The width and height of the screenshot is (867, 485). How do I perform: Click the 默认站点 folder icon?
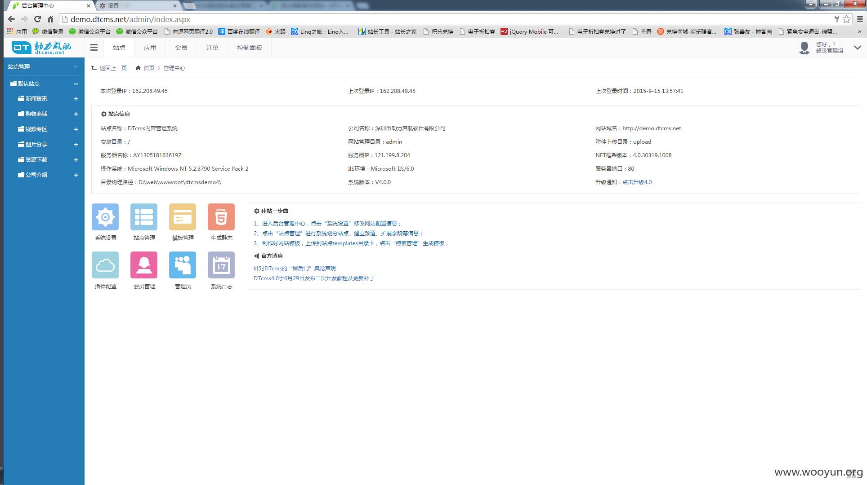(x=13, y=84)
